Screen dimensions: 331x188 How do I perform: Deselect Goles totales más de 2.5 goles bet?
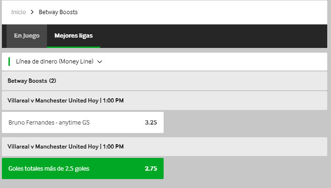83,168
